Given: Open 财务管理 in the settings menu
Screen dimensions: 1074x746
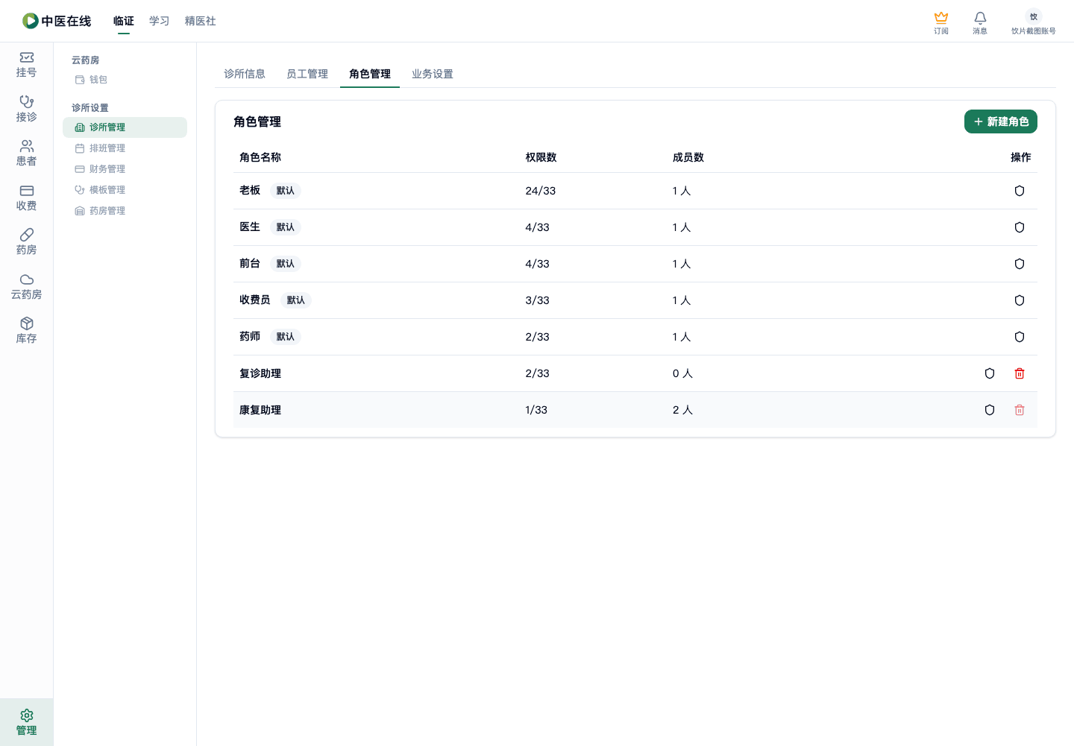Looking at the screenshot, I should click(125, 169).
